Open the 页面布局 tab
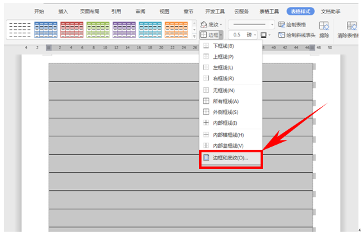 pos(90,12)
